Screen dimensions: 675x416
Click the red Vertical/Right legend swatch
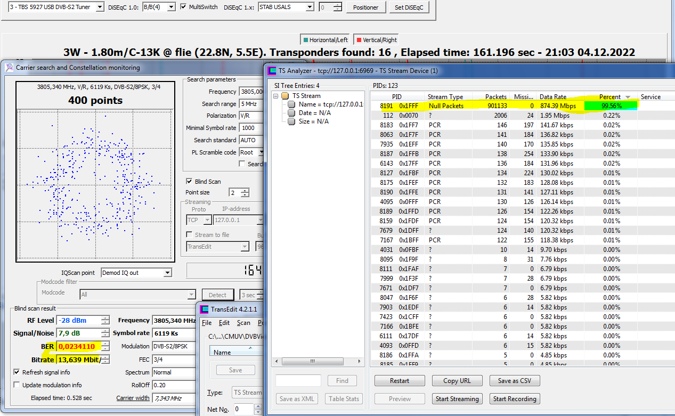359,40
